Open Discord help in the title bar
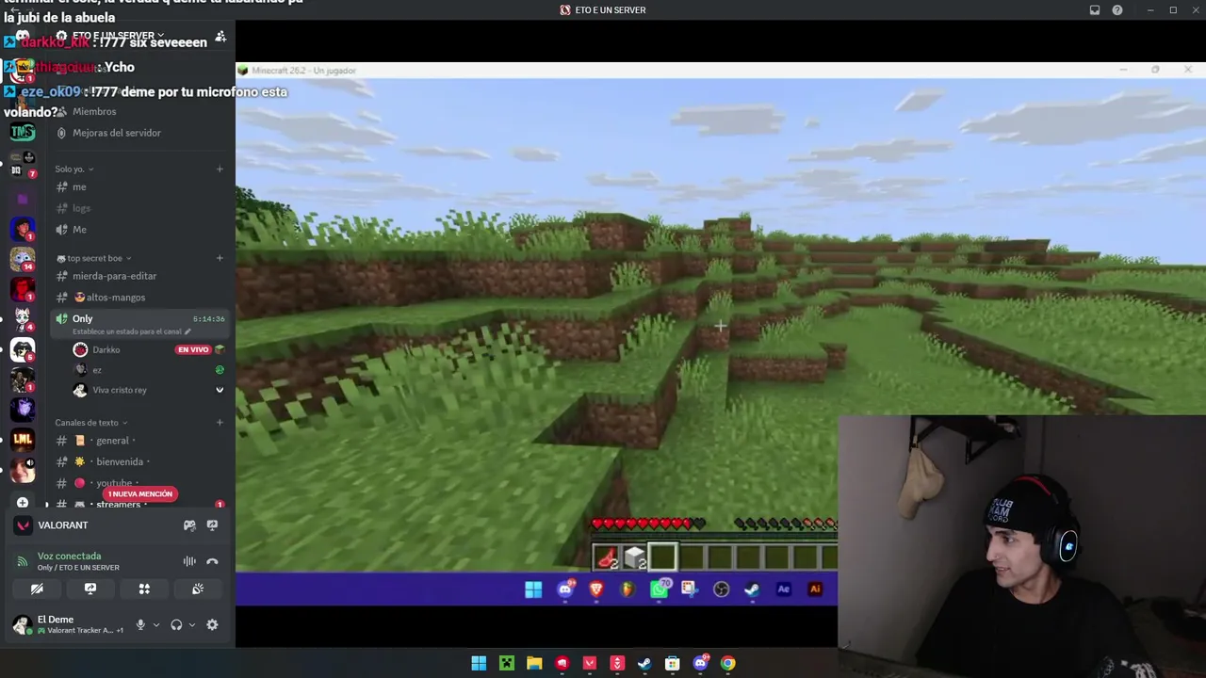 (1117, 10)
